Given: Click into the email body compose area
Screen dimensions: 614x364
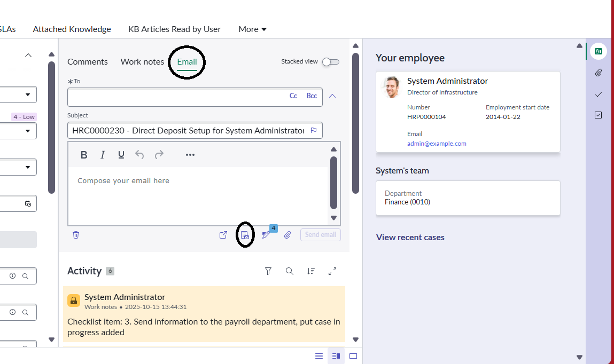Looking at the screenshot, I should point(198,195).
